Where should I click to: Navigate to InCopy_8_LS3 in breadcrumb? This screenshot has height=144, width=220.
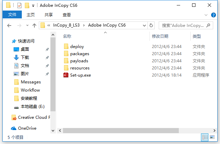66,25
